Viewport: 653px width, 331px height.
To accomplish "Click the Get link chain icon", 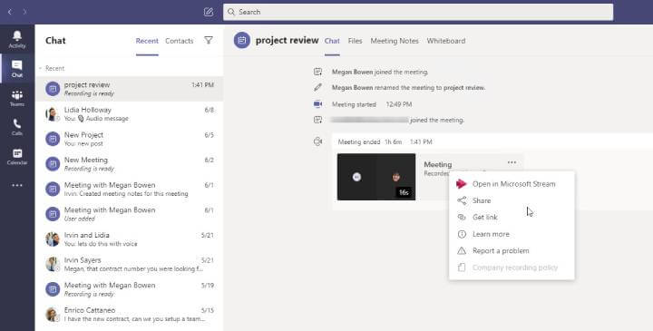I will click(462, 218).
